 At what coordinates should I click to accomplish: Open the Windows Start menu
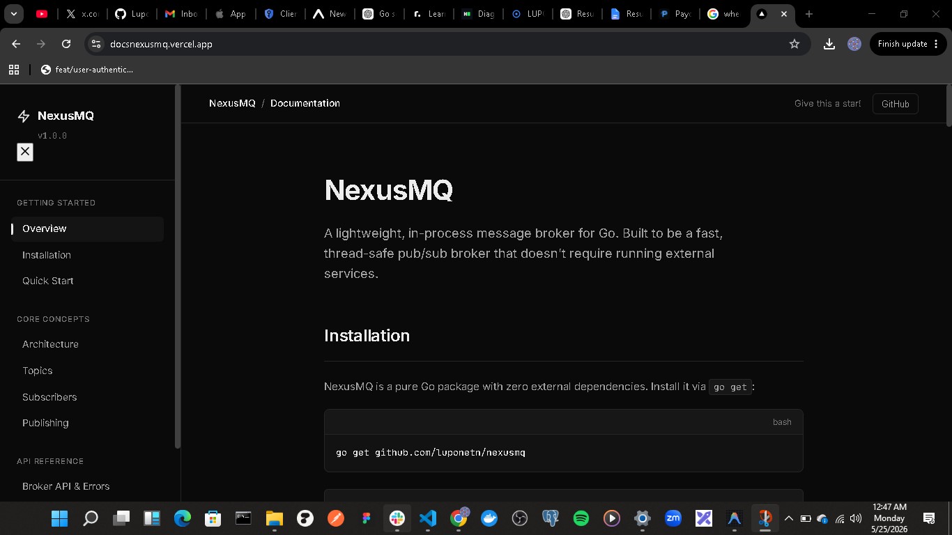(x=60, y=518)
